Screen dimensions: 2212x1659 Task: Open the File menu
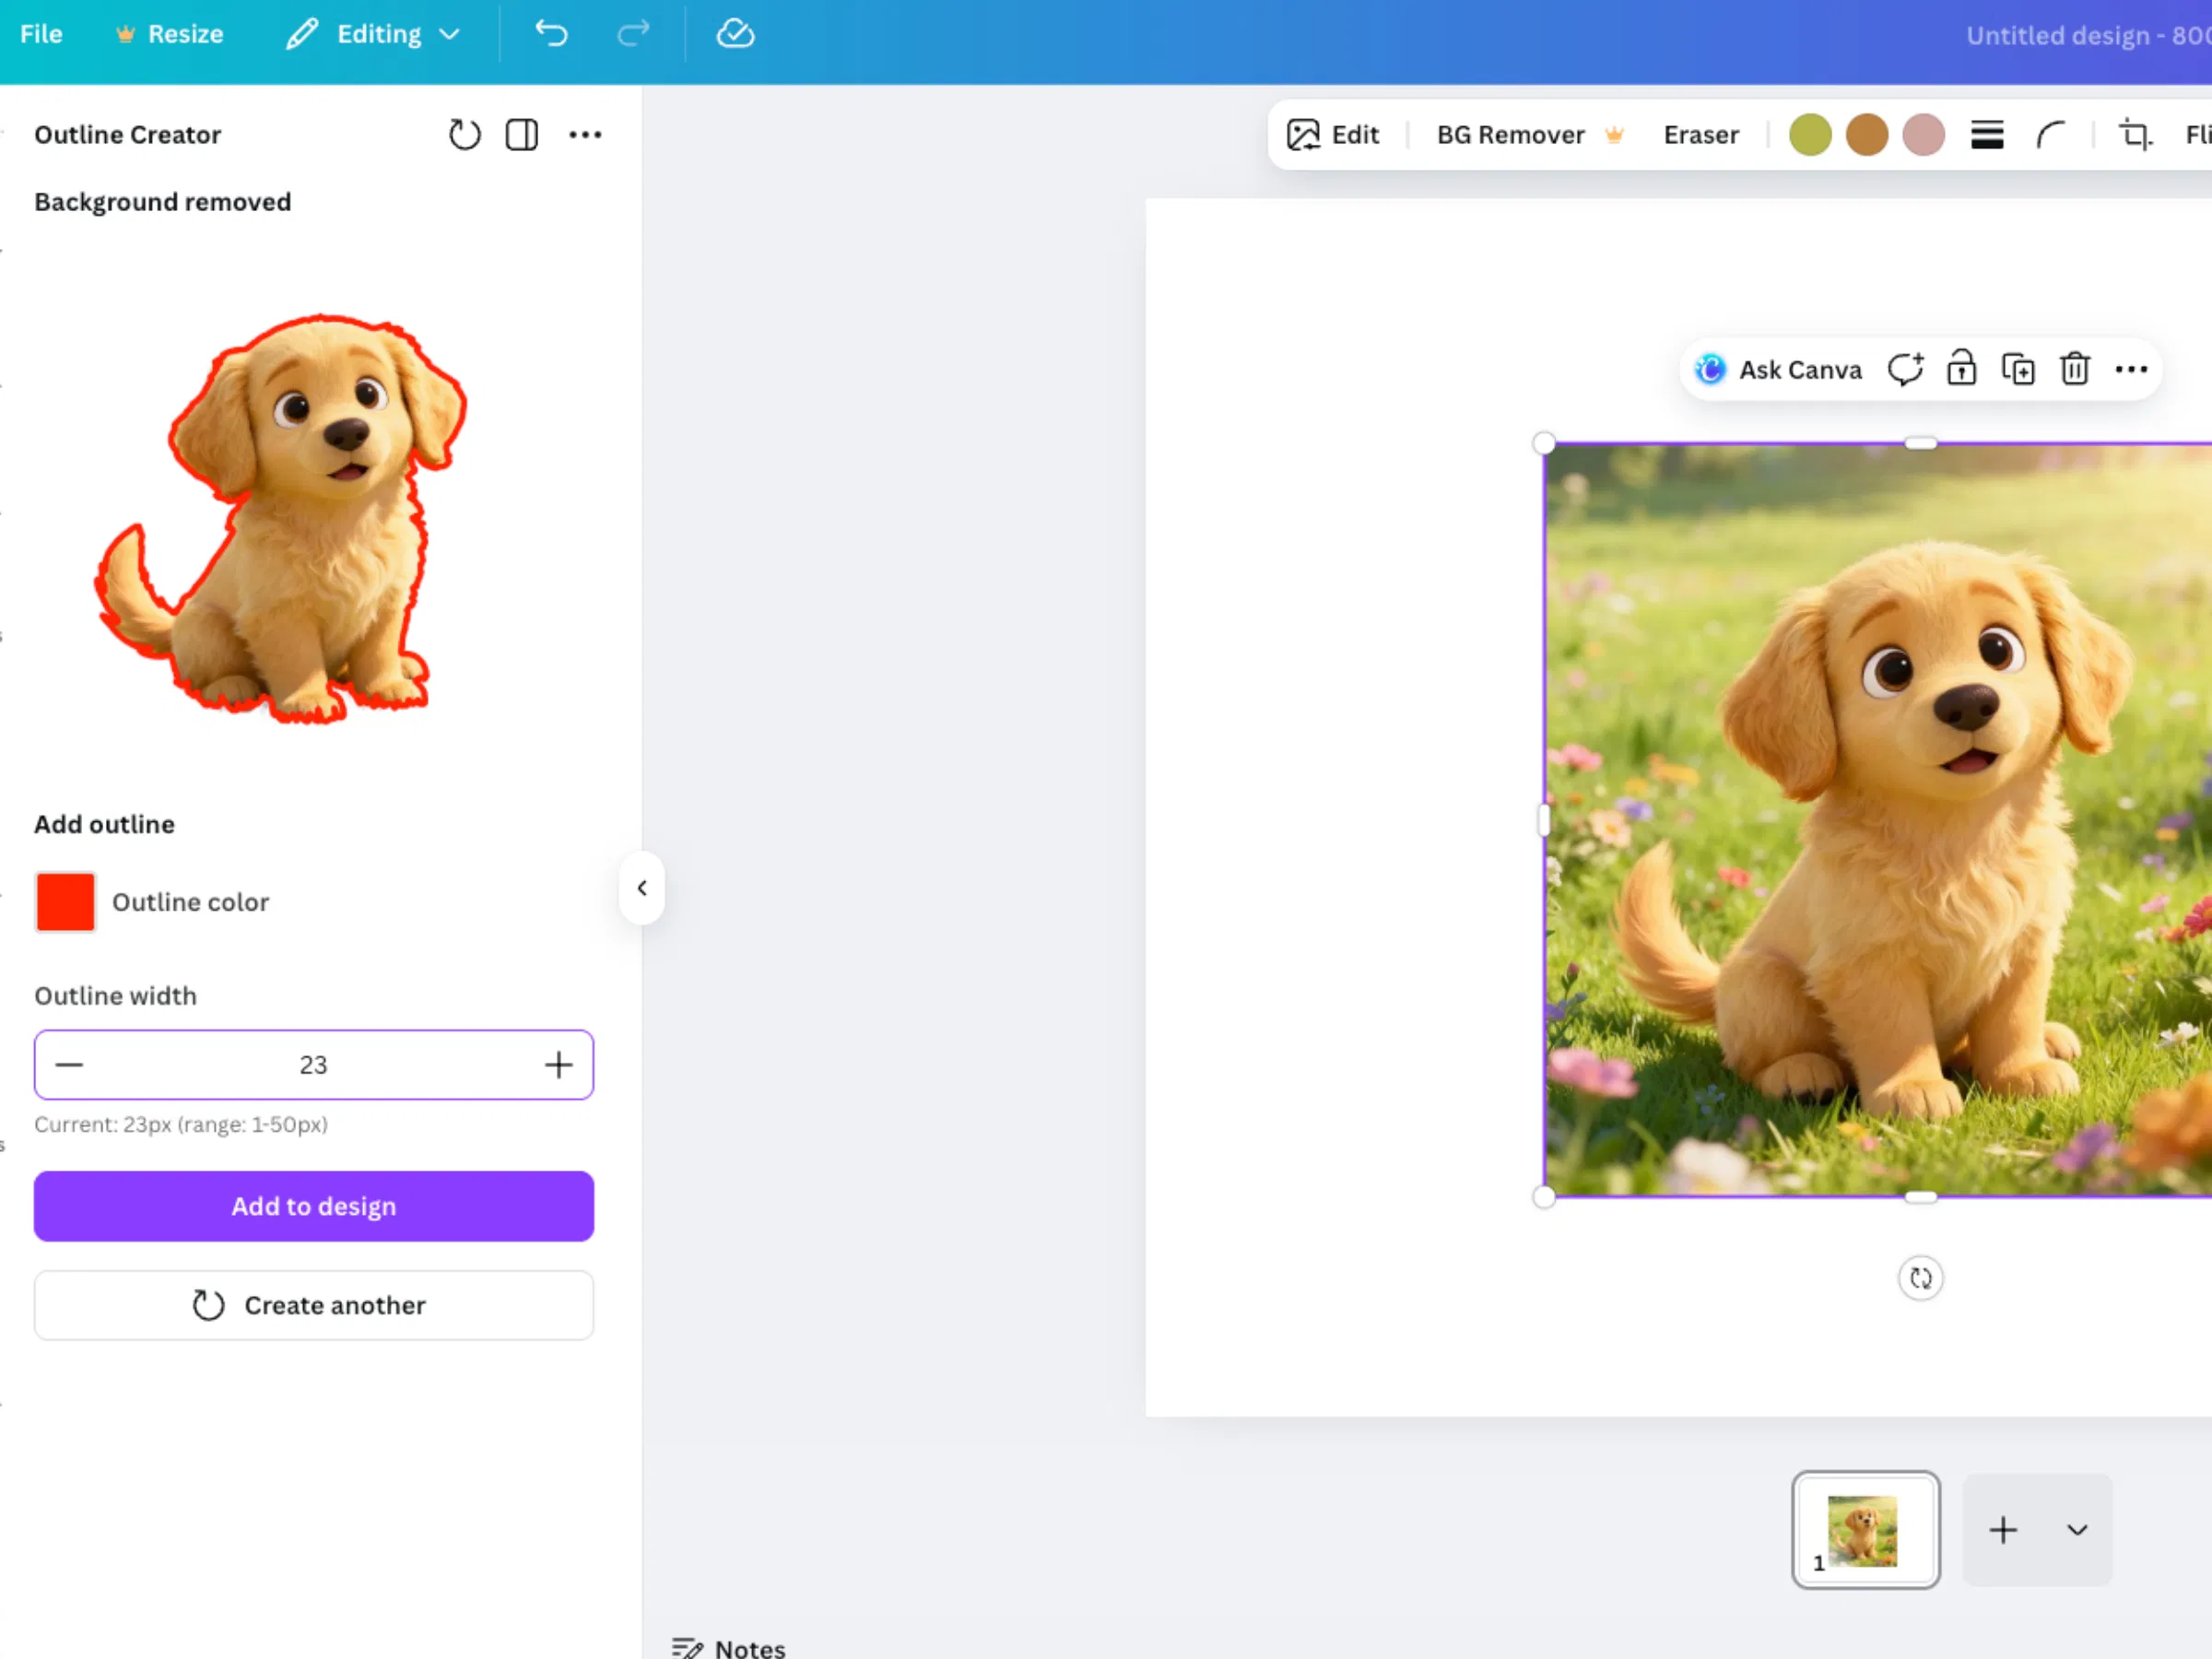click(41, 34)
